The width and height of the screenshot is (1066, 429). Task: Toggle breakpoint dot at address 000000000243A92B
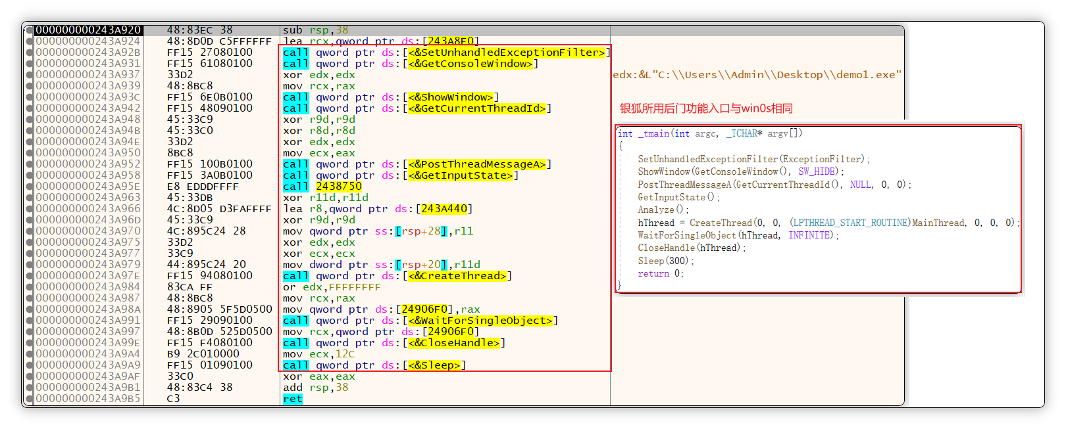coord(30,53)
